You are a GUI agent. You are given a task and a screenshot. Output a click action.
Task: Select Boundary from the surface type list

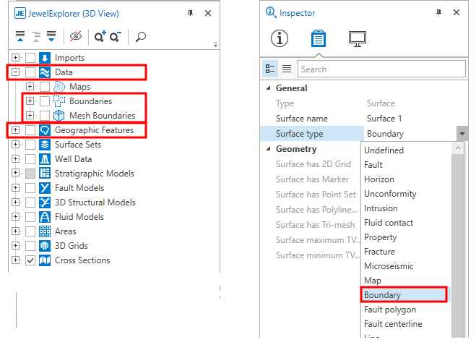click(x=382, y=295)
